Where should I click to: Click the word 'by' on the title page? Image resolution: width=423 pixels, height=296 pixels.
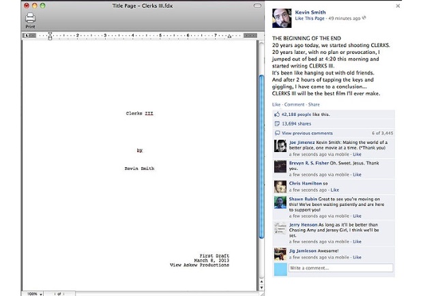coord(139,150)
